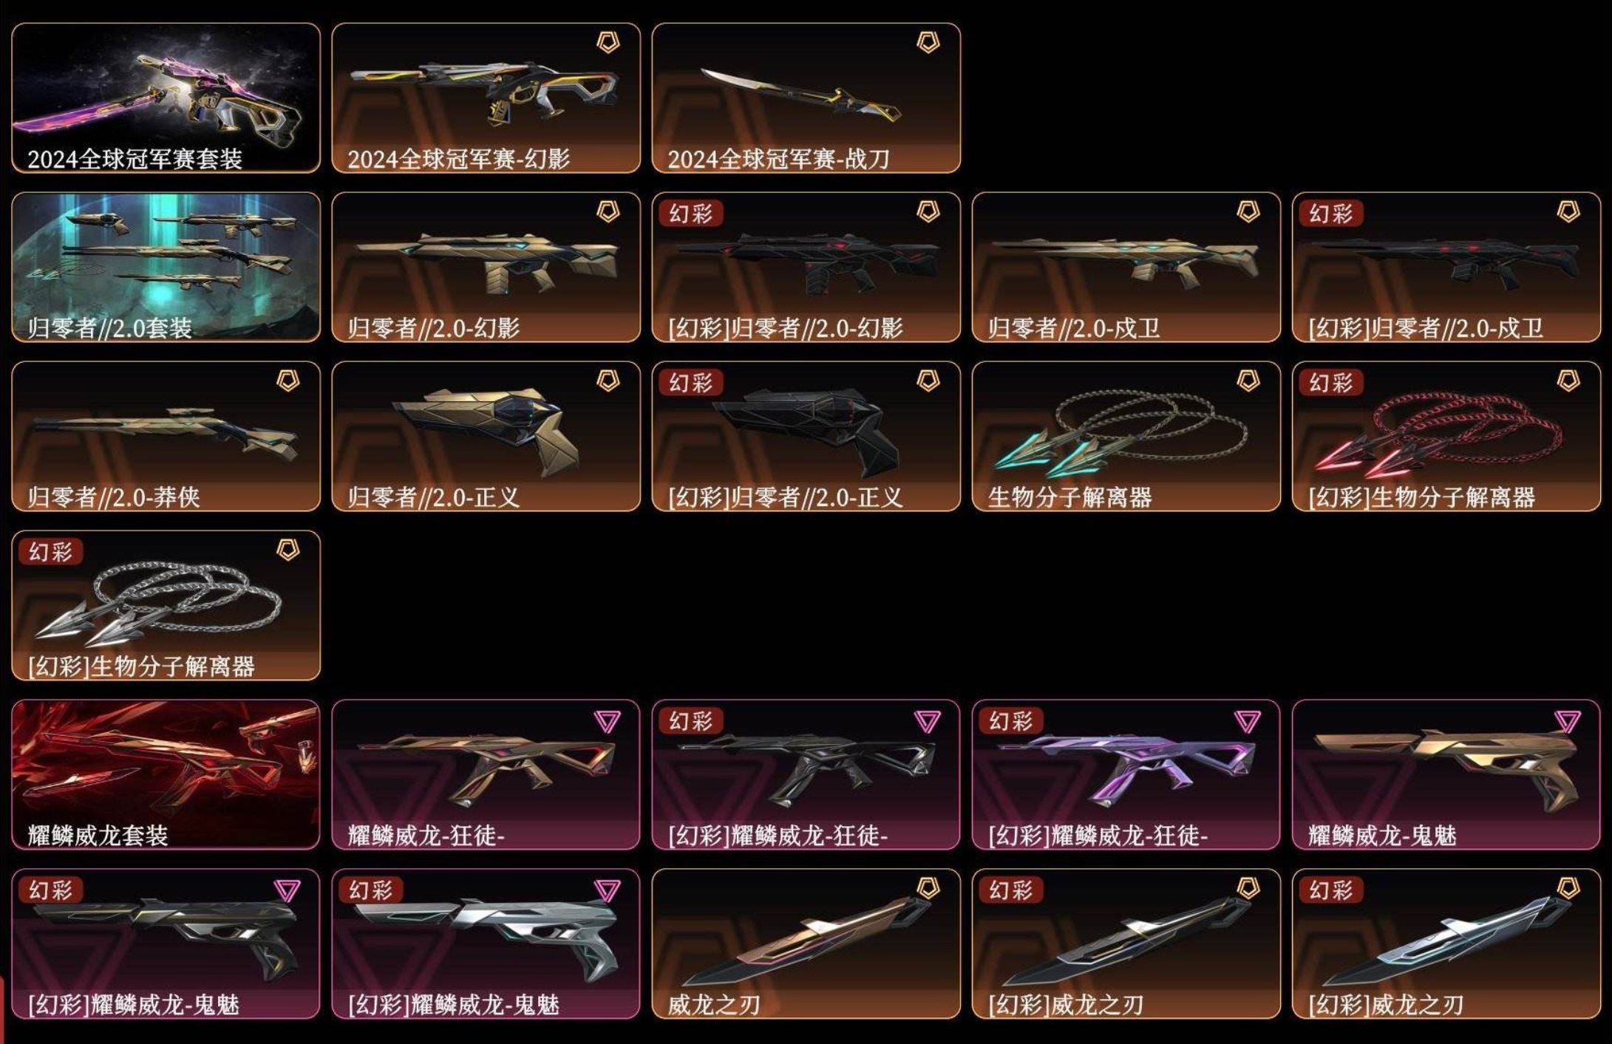Click the pink triangle icon on 耀鳞威龙-狂徒-
The image size is (1612, 1044).
[608, 721]
